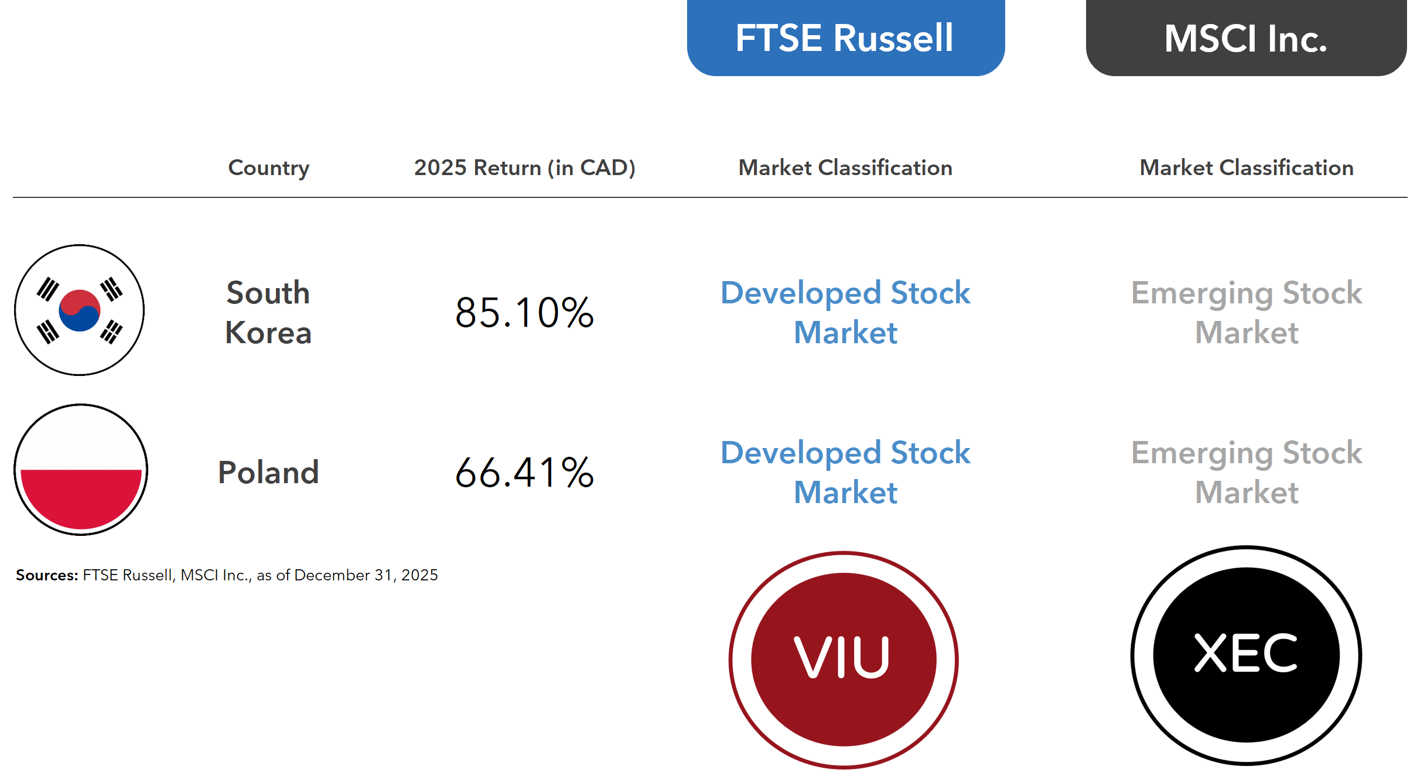Click Market Classification header under MSCI Inc.

click(1247, 167)
